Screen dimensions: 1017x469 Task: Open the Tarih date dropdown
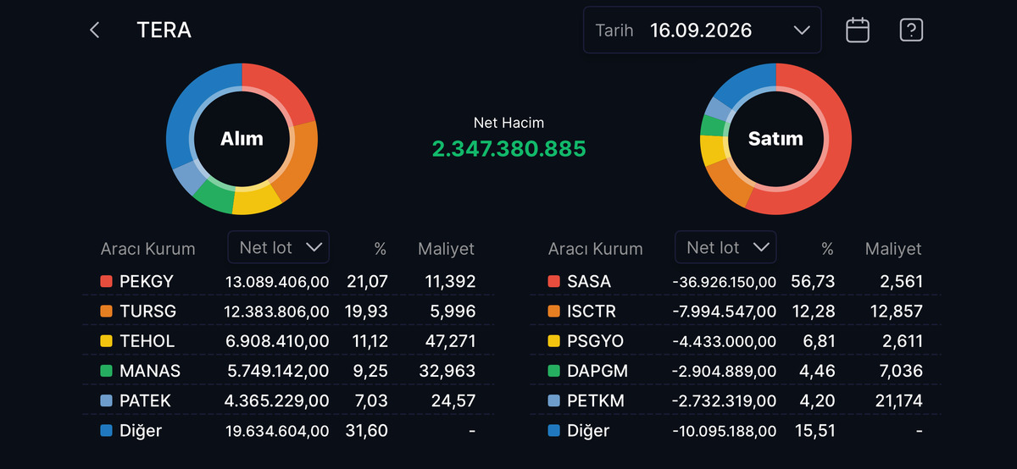coord(702,30)
